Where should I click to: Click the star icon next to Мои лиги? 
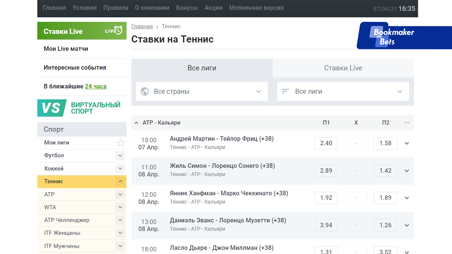pos(121,143)
